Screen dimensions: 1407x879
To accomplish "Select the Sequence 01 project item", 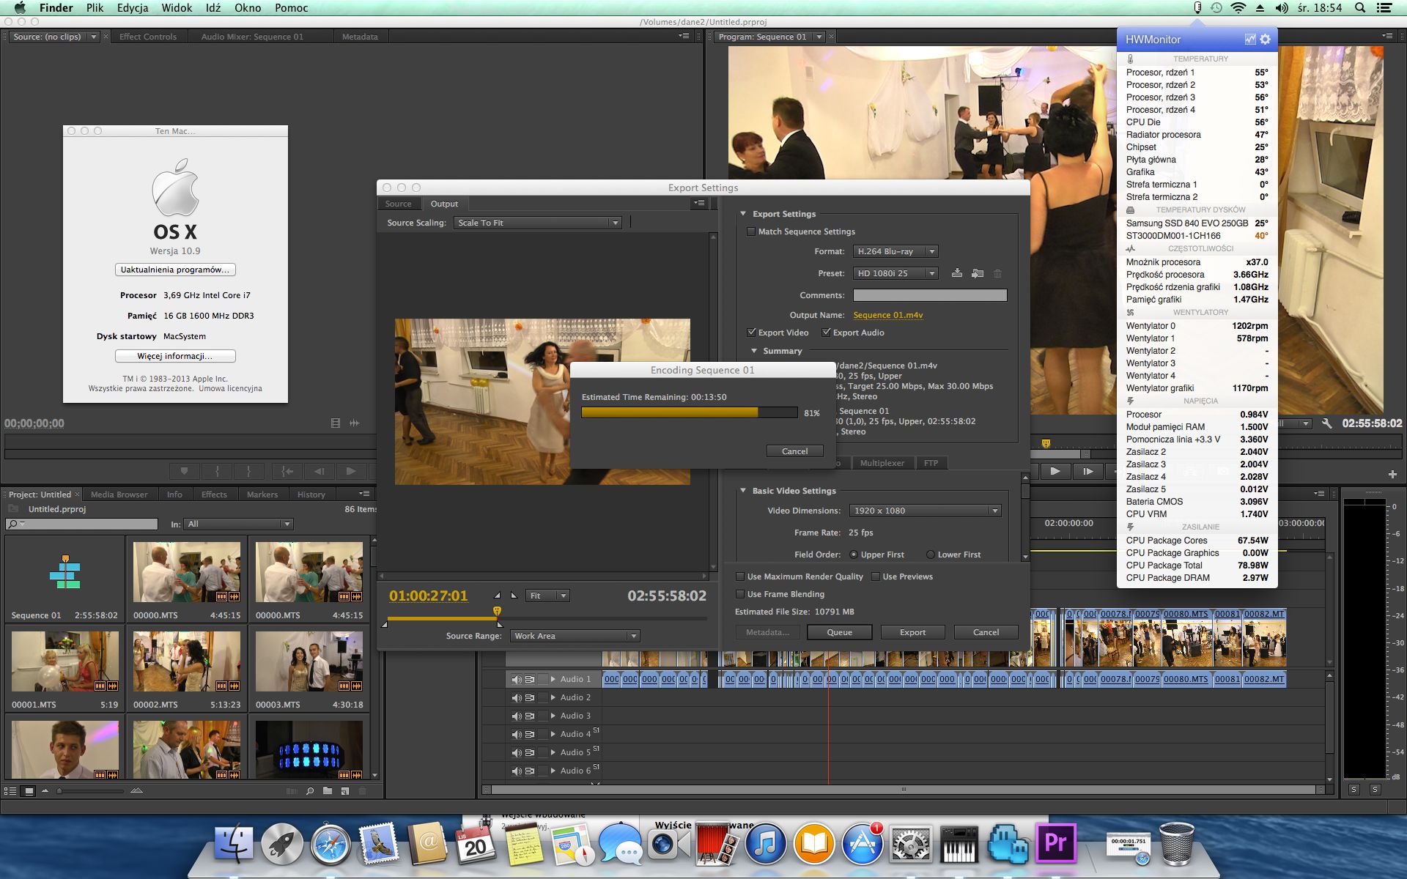I will coord(65,579).
